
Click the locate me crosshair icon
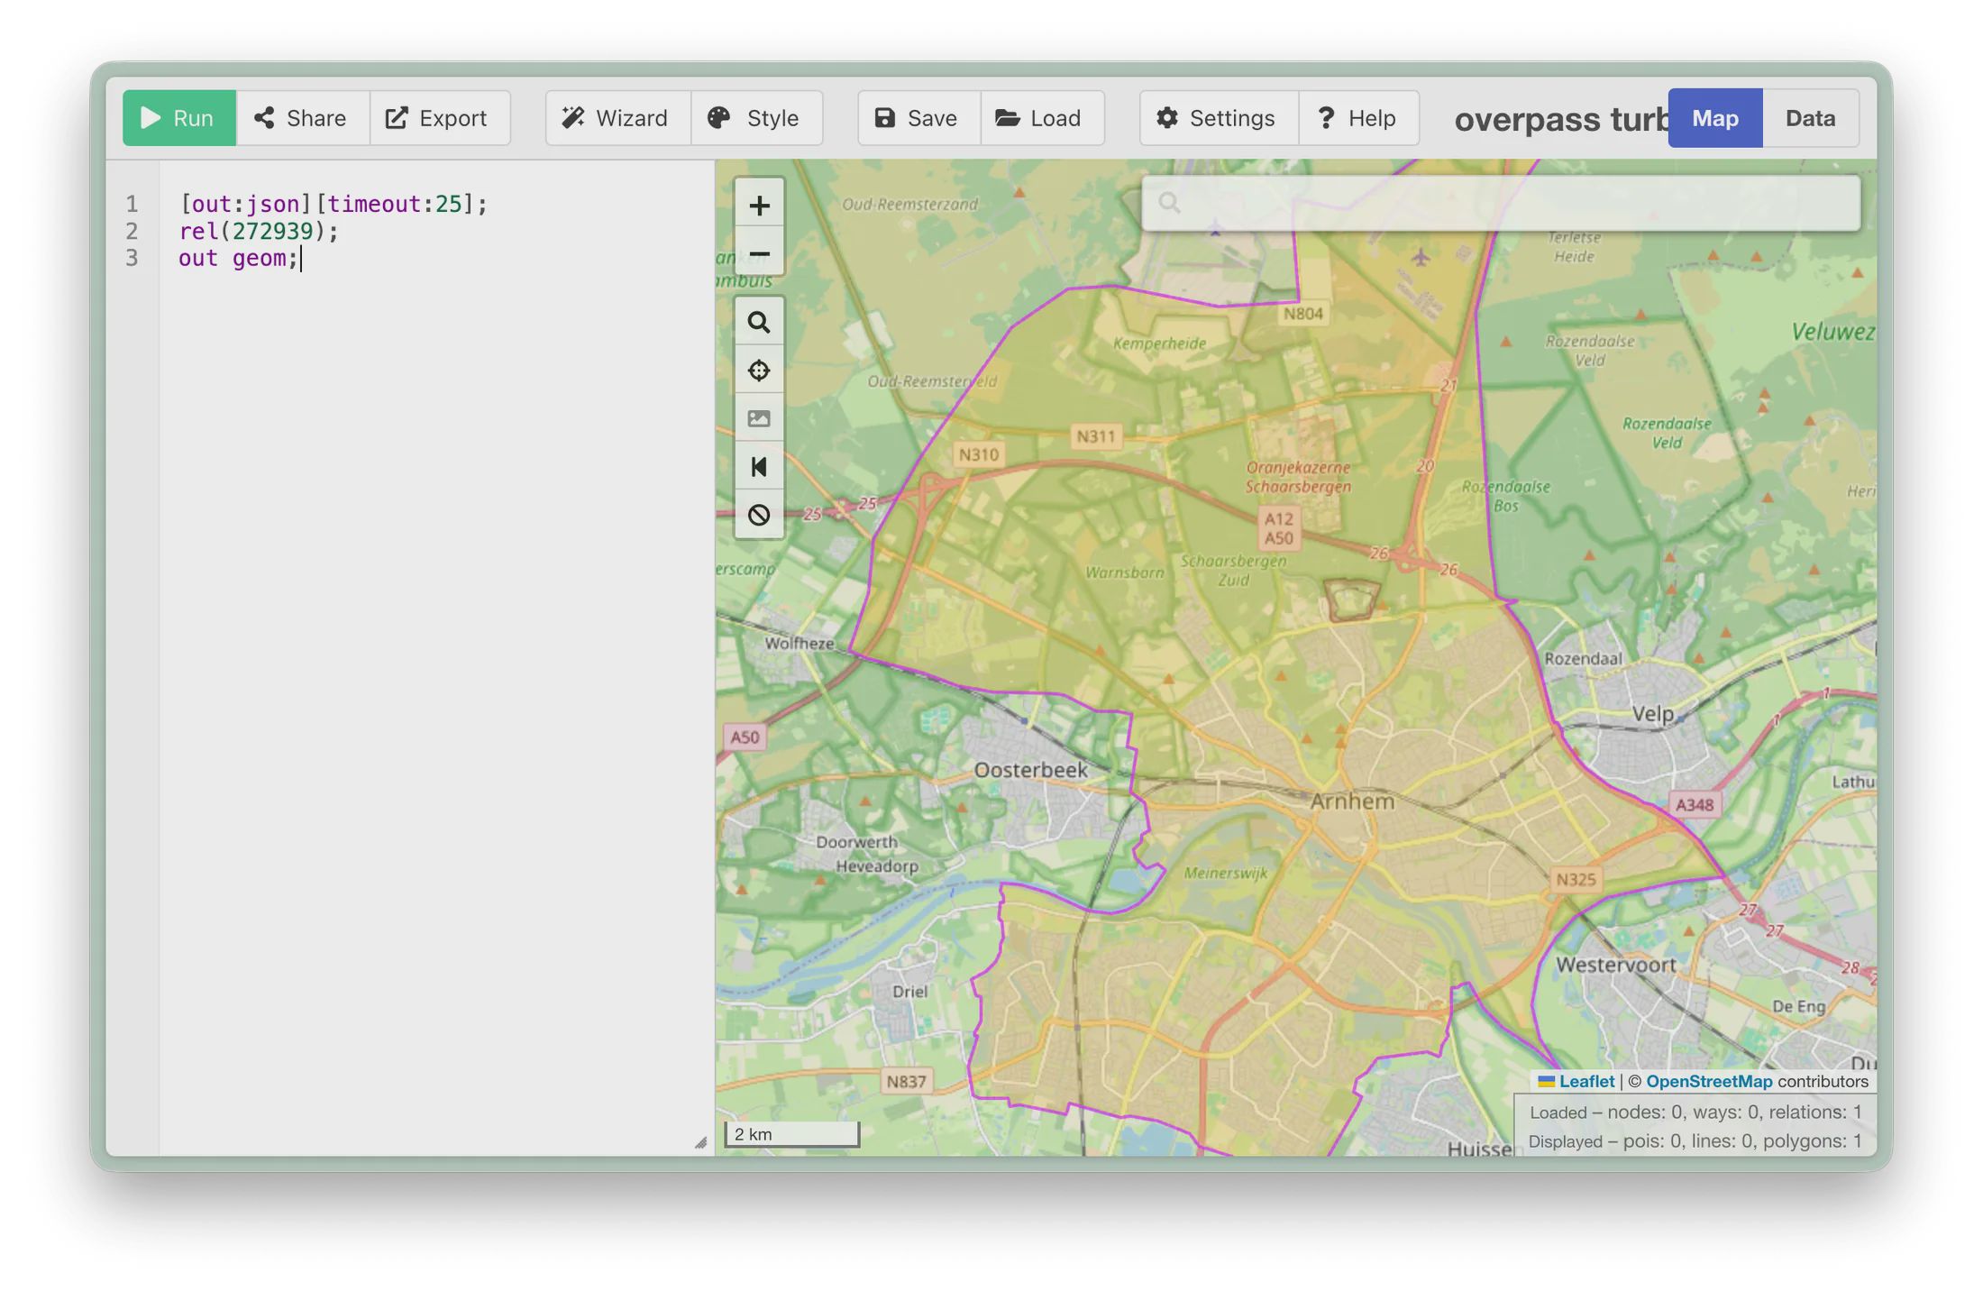(759, 371)
